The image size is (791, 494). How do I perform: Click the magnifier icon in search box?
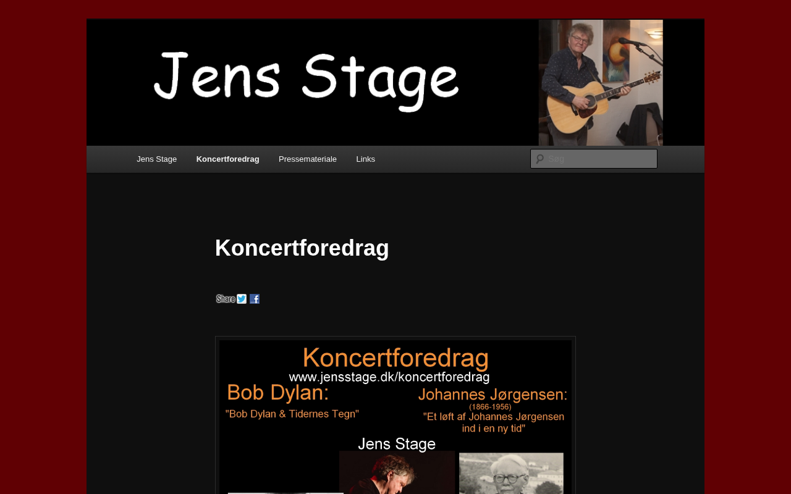[x=539, y=159]
